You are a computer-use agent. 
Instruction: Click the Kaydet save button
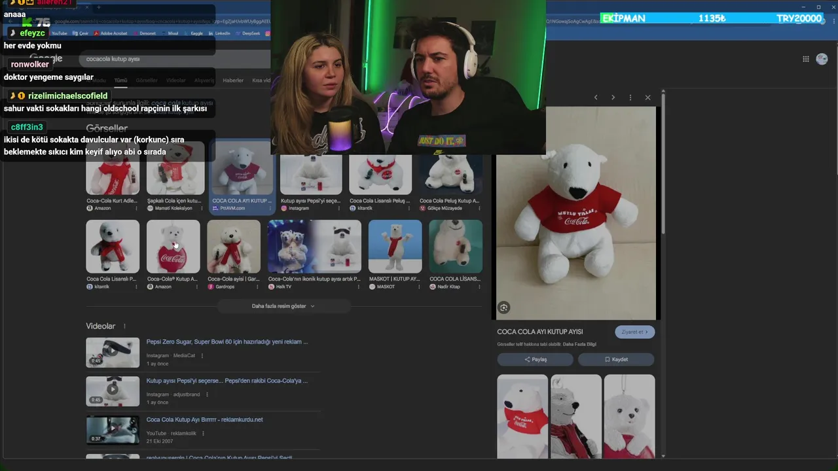[616, 359]
